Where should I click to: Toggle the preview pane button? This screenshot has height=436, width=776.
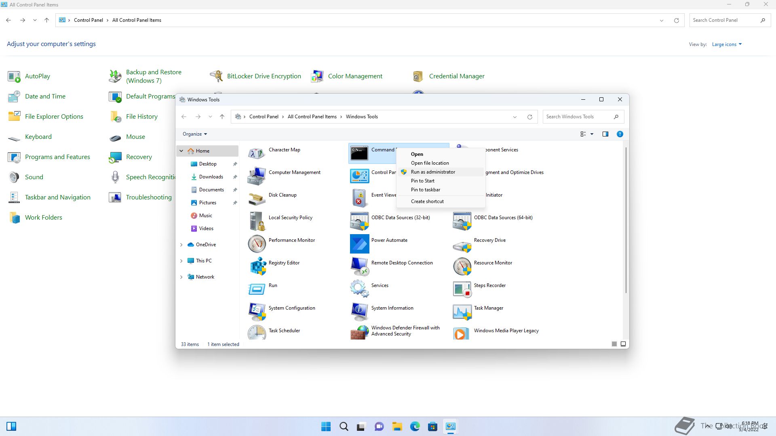(605, 134)
